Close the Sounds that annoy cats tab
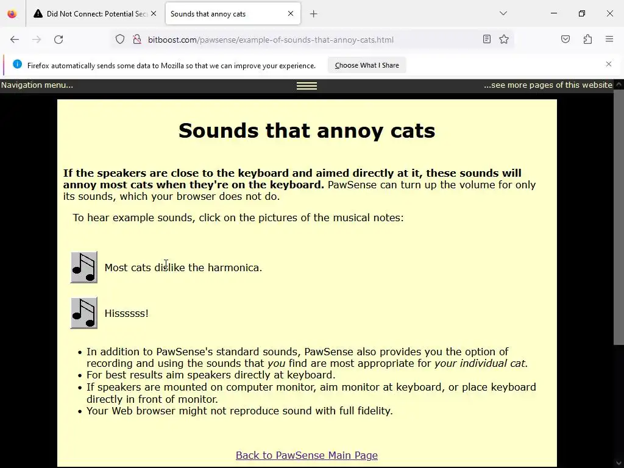 click(x=291, y=13)
